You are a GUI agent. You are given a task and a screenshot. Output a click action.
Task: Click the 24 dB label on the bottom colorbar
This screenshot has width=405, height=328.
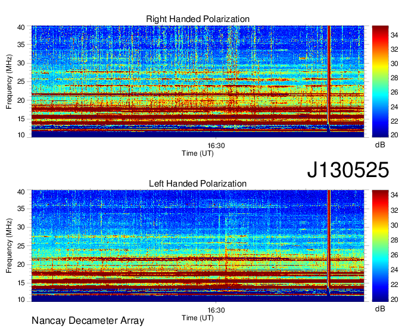[394, 270]
